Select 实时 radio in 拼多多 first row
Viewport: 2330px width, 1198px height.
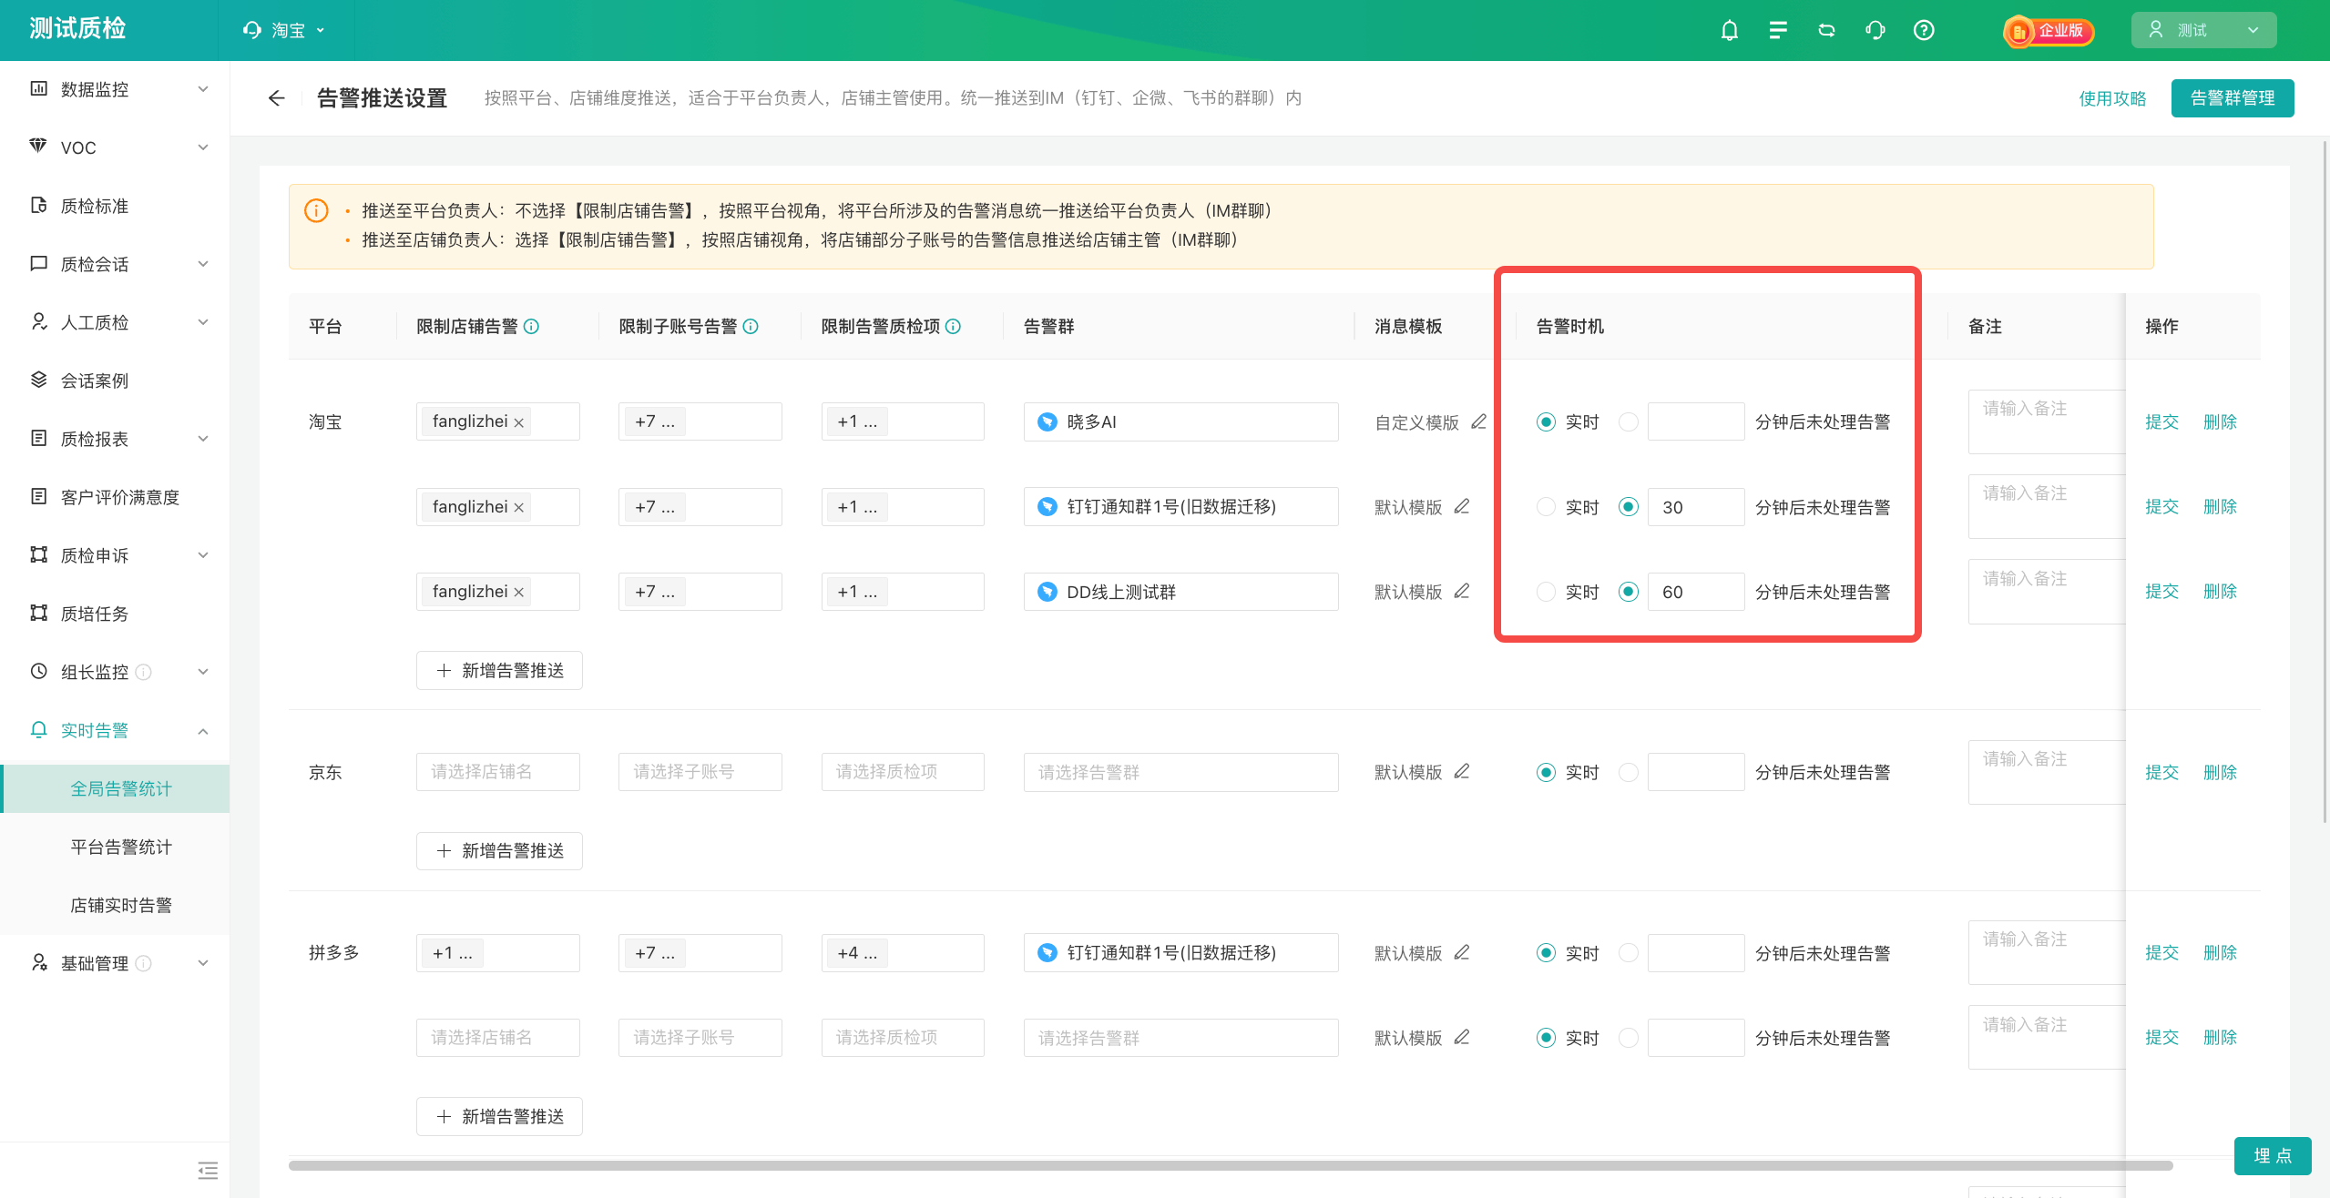(x=1546, y=953)
